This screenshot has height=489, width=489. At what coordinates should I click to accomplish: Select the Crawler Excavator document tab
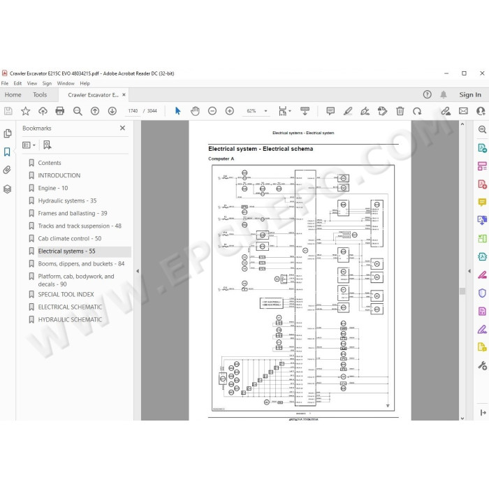pyautogui.click(x=93, y=95)
